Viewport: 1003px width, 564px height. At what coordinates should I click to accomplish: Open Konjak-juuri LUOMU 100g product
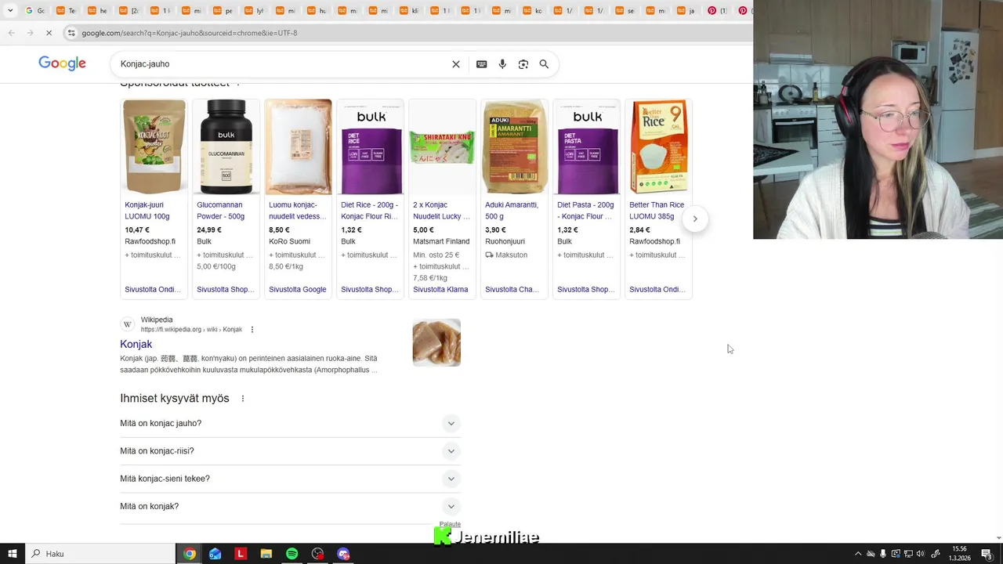pyautogui.click(x=147, y=211)
